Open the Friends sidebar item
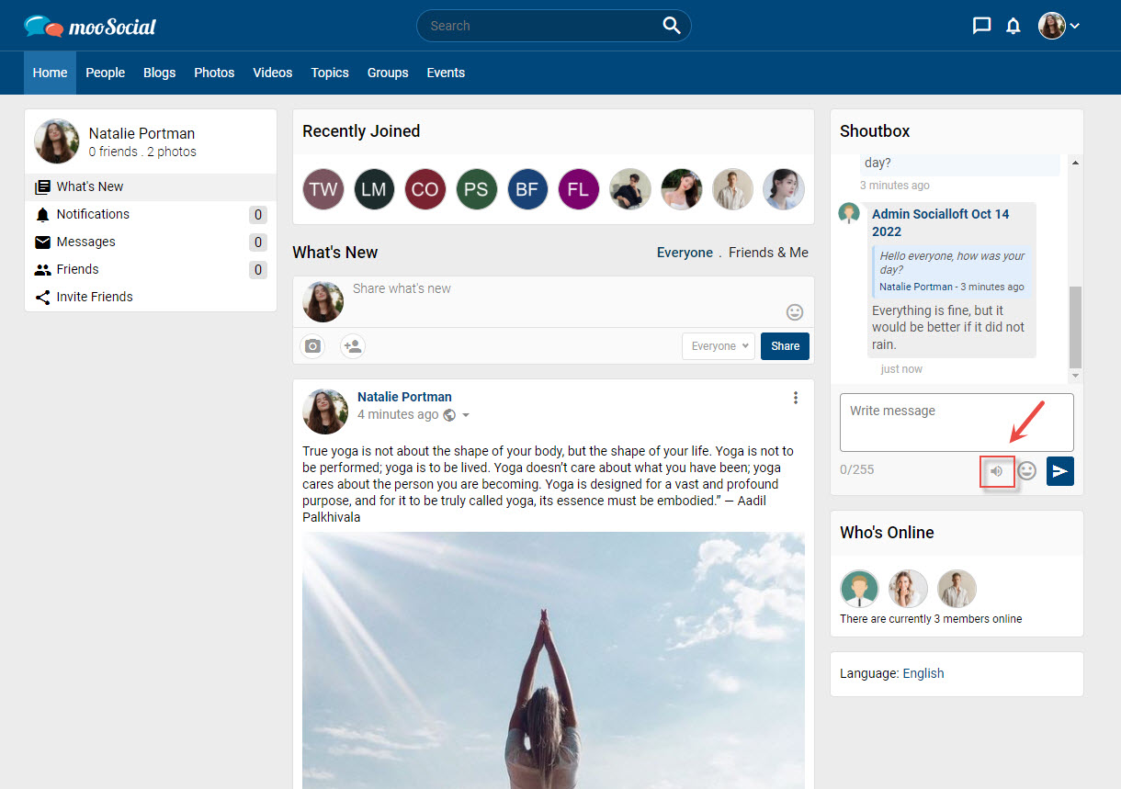This screenshot has height=789, width=1121. click(x=151, y=270)
